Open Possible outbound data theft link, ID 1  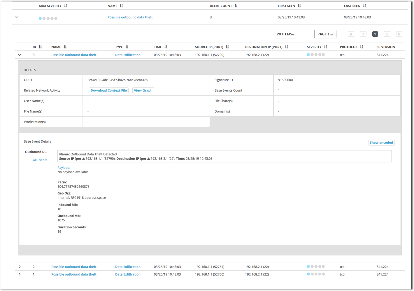(x=74, y=274)
